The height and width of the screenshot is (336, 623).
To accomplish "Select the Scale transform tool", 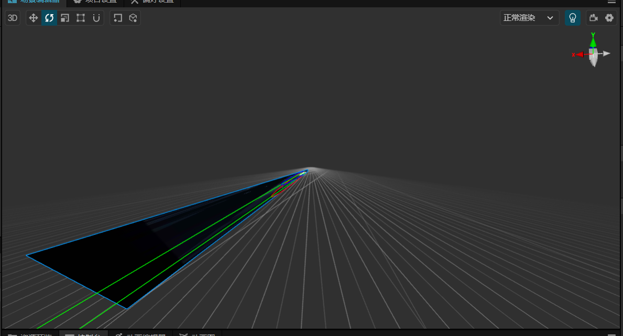I will [x=65, y=18].
